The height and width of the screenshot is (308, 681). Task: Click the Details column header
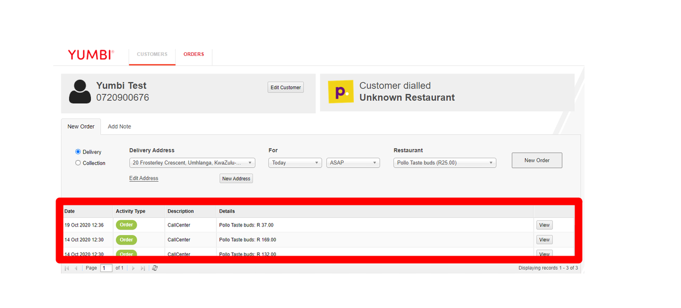click(x=376, y=212)
